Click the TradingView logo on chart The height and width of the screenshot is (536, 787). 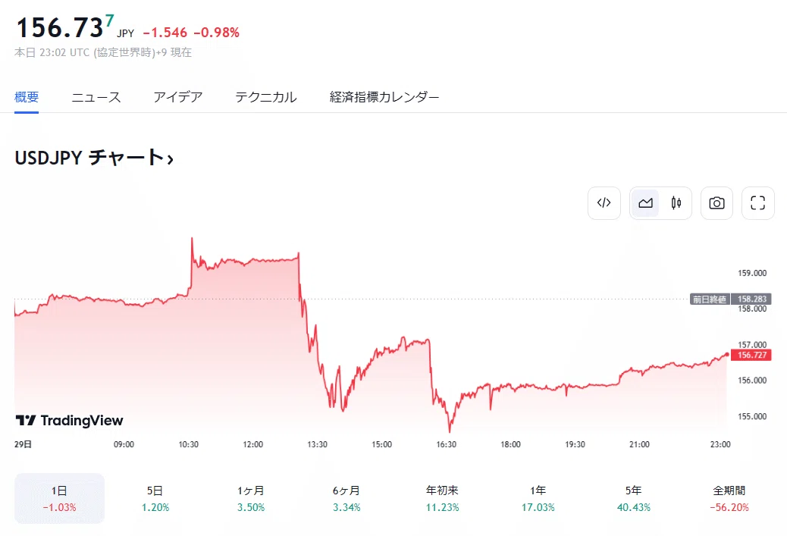click(69, 420)
